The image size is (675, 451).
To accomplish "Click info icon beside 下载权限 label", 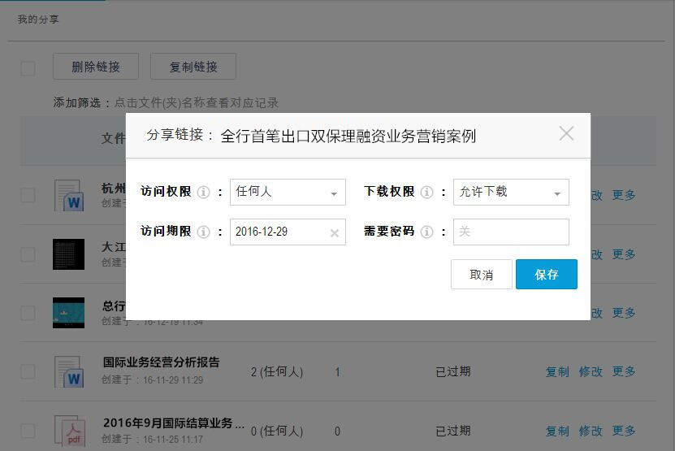I will click(x=427, y=193).
